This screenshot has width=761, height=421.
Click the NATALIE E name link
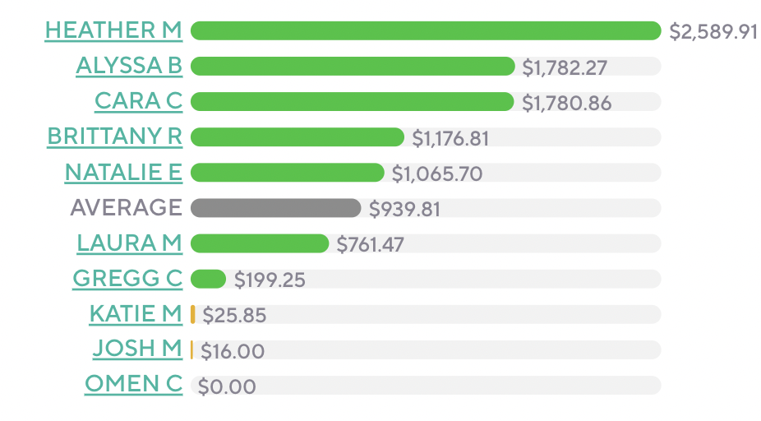point(123,172)
